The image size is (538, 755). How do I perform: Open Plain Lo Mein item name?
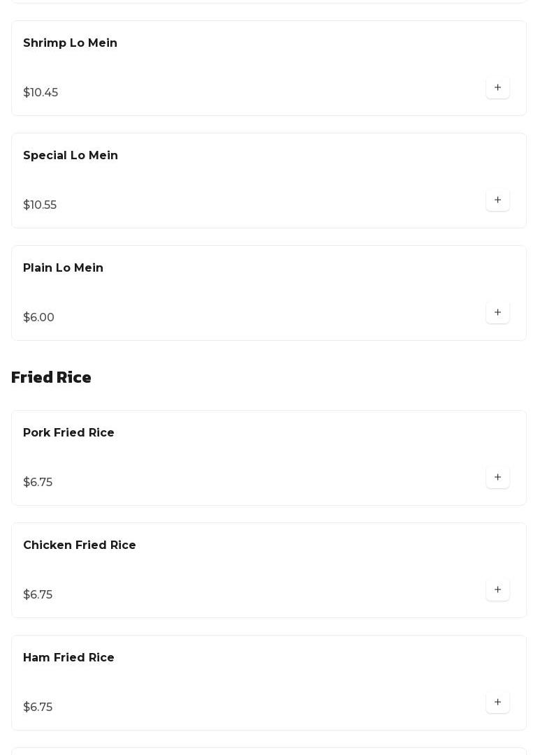coord(63,268)
